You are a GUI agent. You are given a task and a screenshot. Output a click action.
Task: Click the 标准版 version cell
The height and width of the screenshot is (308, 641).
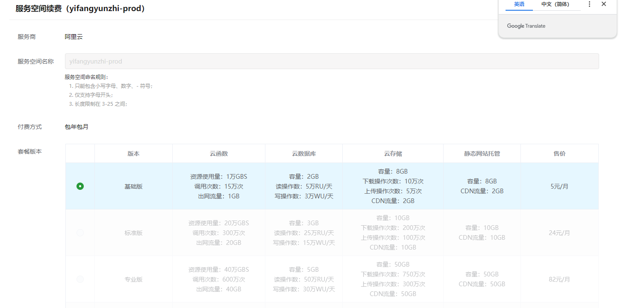click(x=133, y=233)
